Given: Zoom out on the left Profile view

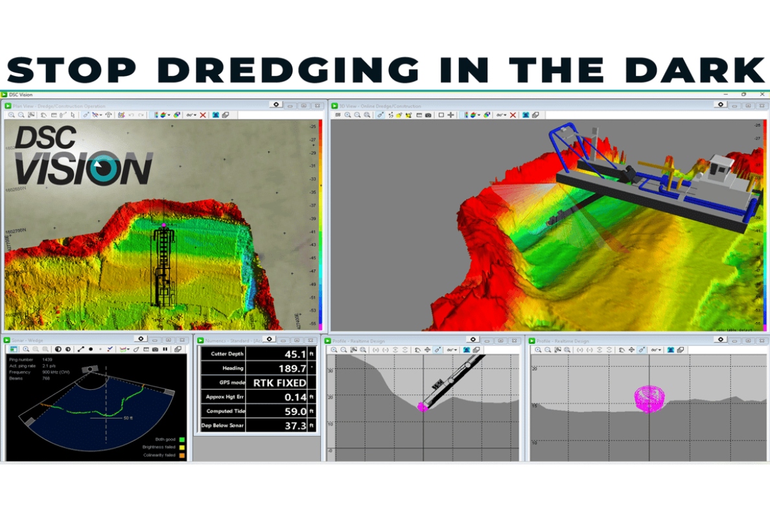Looking at the screenshot, I should click(344, 350).
